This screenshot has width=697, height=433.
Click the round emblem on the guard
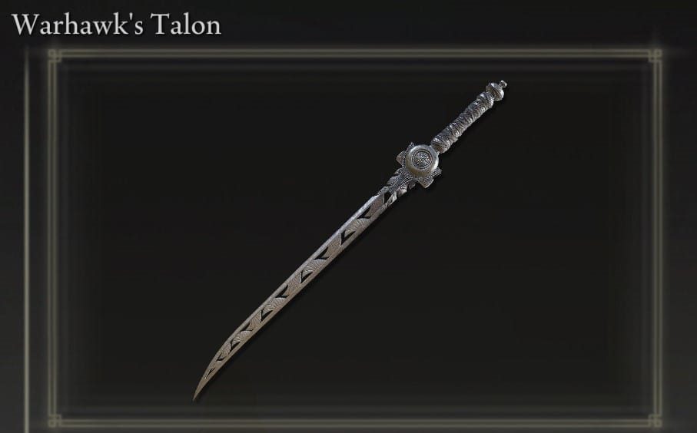click(420, 160)
